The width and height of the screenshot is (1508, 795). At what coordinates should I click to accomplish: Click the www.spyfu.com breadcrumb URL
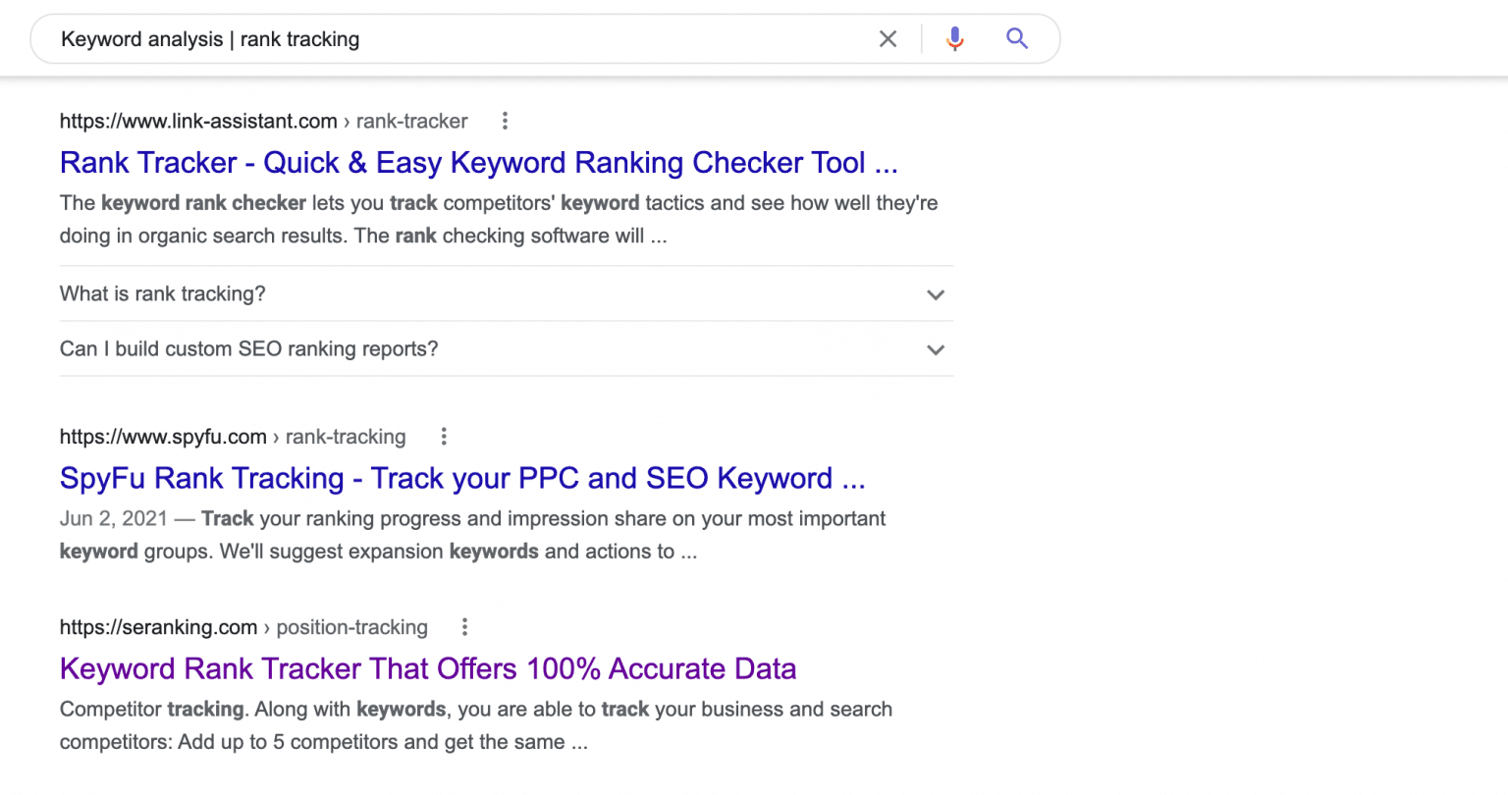163,436
